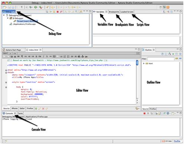
Task: Click the red Terminate square in Debug view
Action: 57,12
